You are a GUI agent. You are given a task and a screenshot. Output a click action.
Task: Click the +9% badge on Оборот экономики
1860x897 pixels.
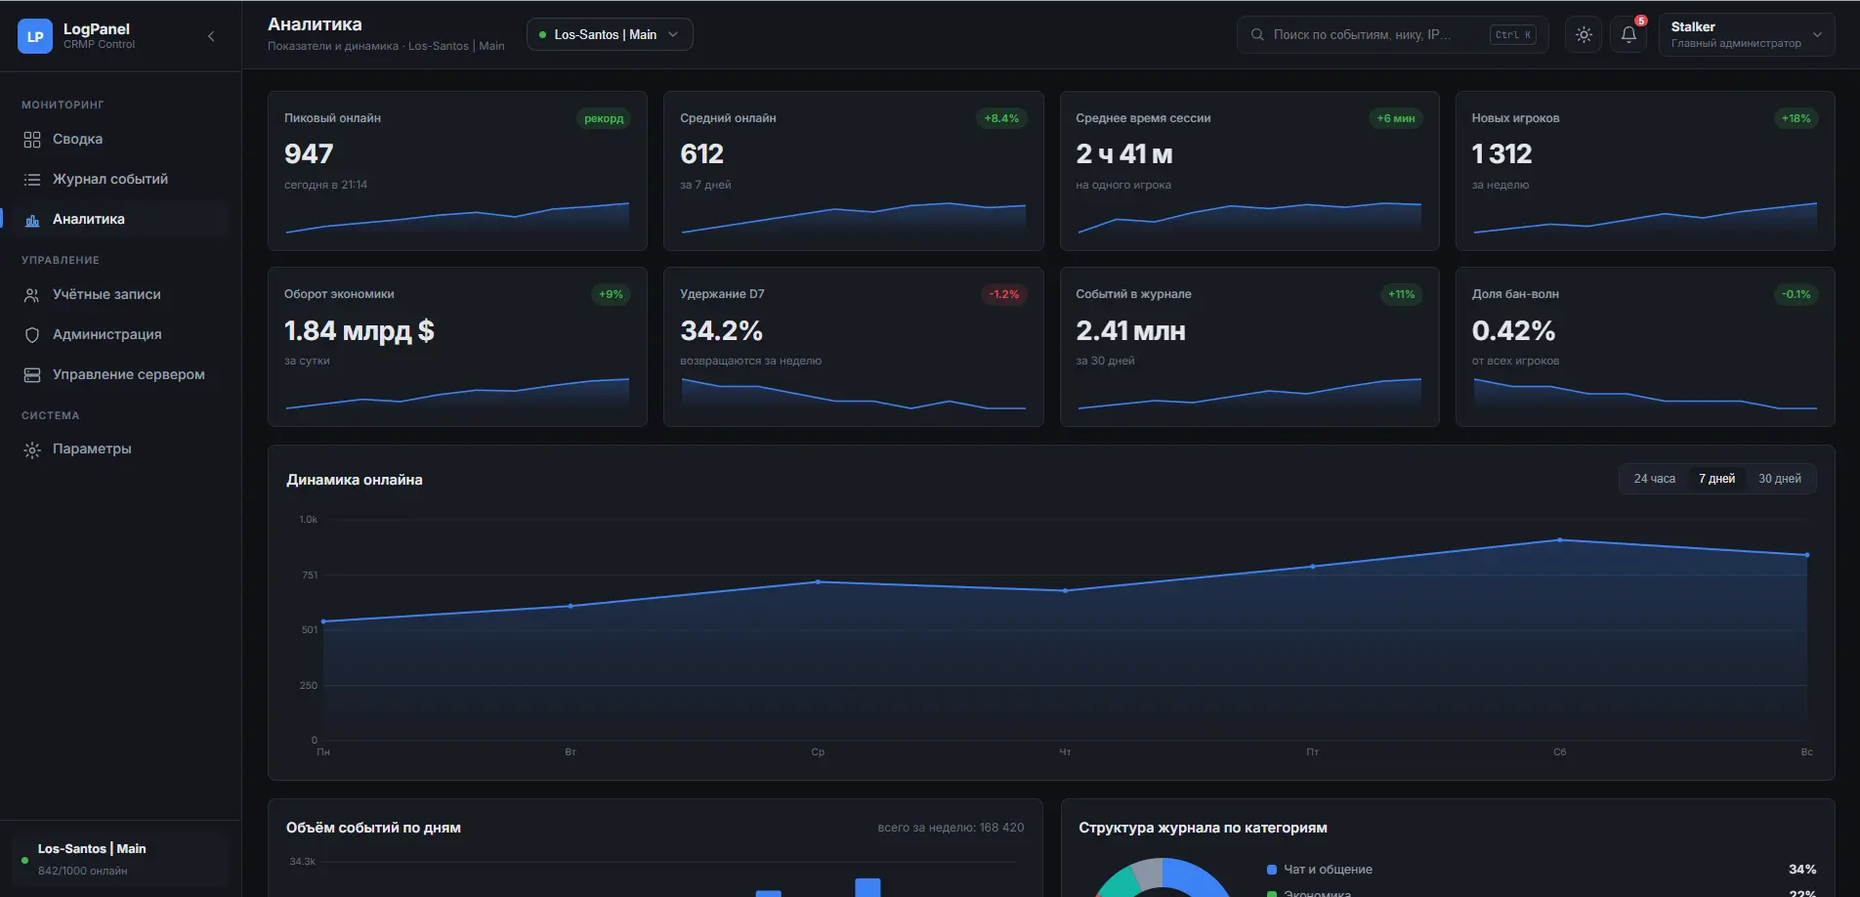(611, 295)
